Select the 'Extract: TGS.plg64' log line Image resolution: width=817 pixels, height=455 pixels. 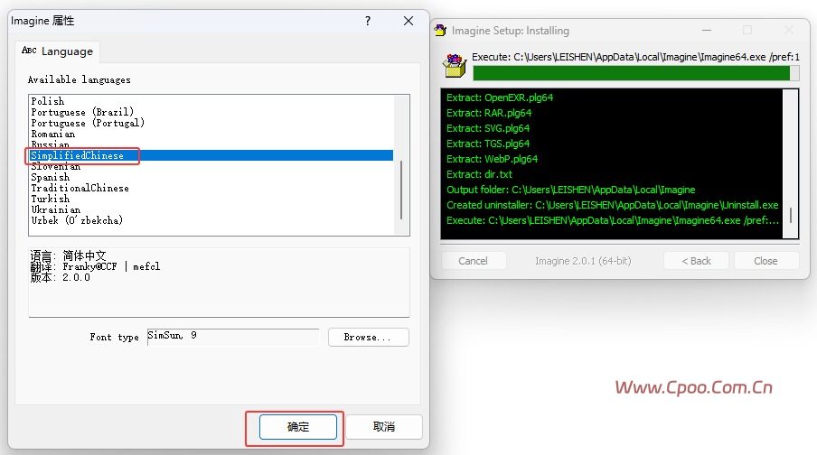point(488,144)
